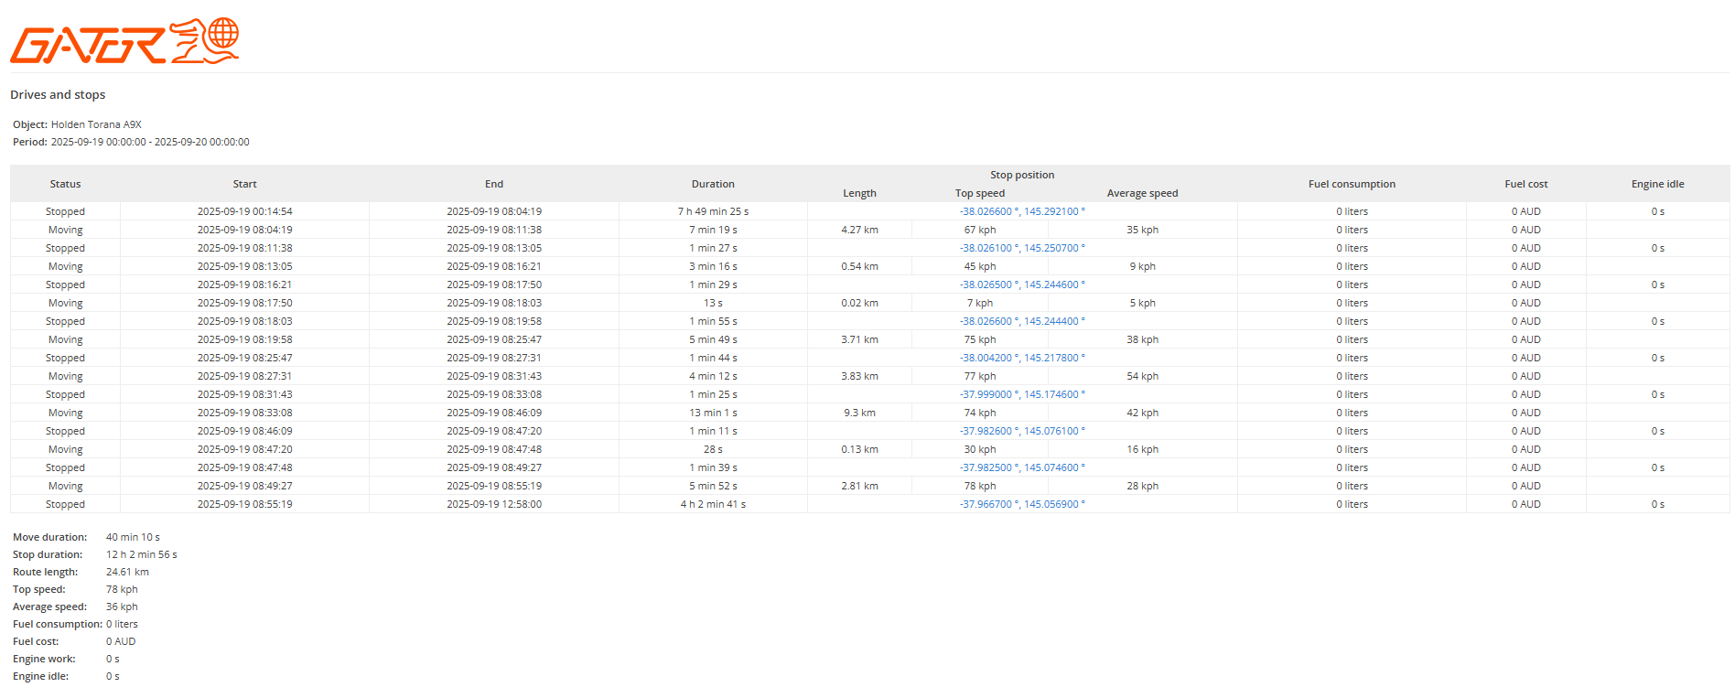
Task: Click the Drives and stops title
Action: (58, 95)
